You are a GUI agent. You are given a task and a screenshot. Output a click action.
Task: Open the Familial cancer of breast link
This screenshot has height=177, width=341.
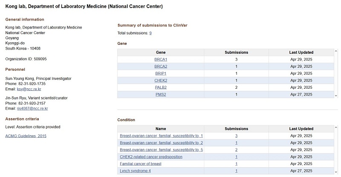point(140,164)
